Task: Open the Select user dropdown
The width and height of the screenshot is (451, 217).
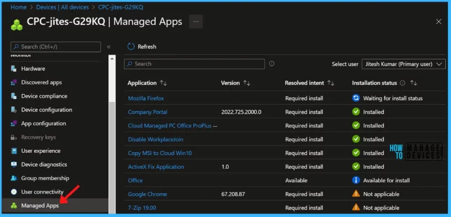Action: tap(403, 64)
